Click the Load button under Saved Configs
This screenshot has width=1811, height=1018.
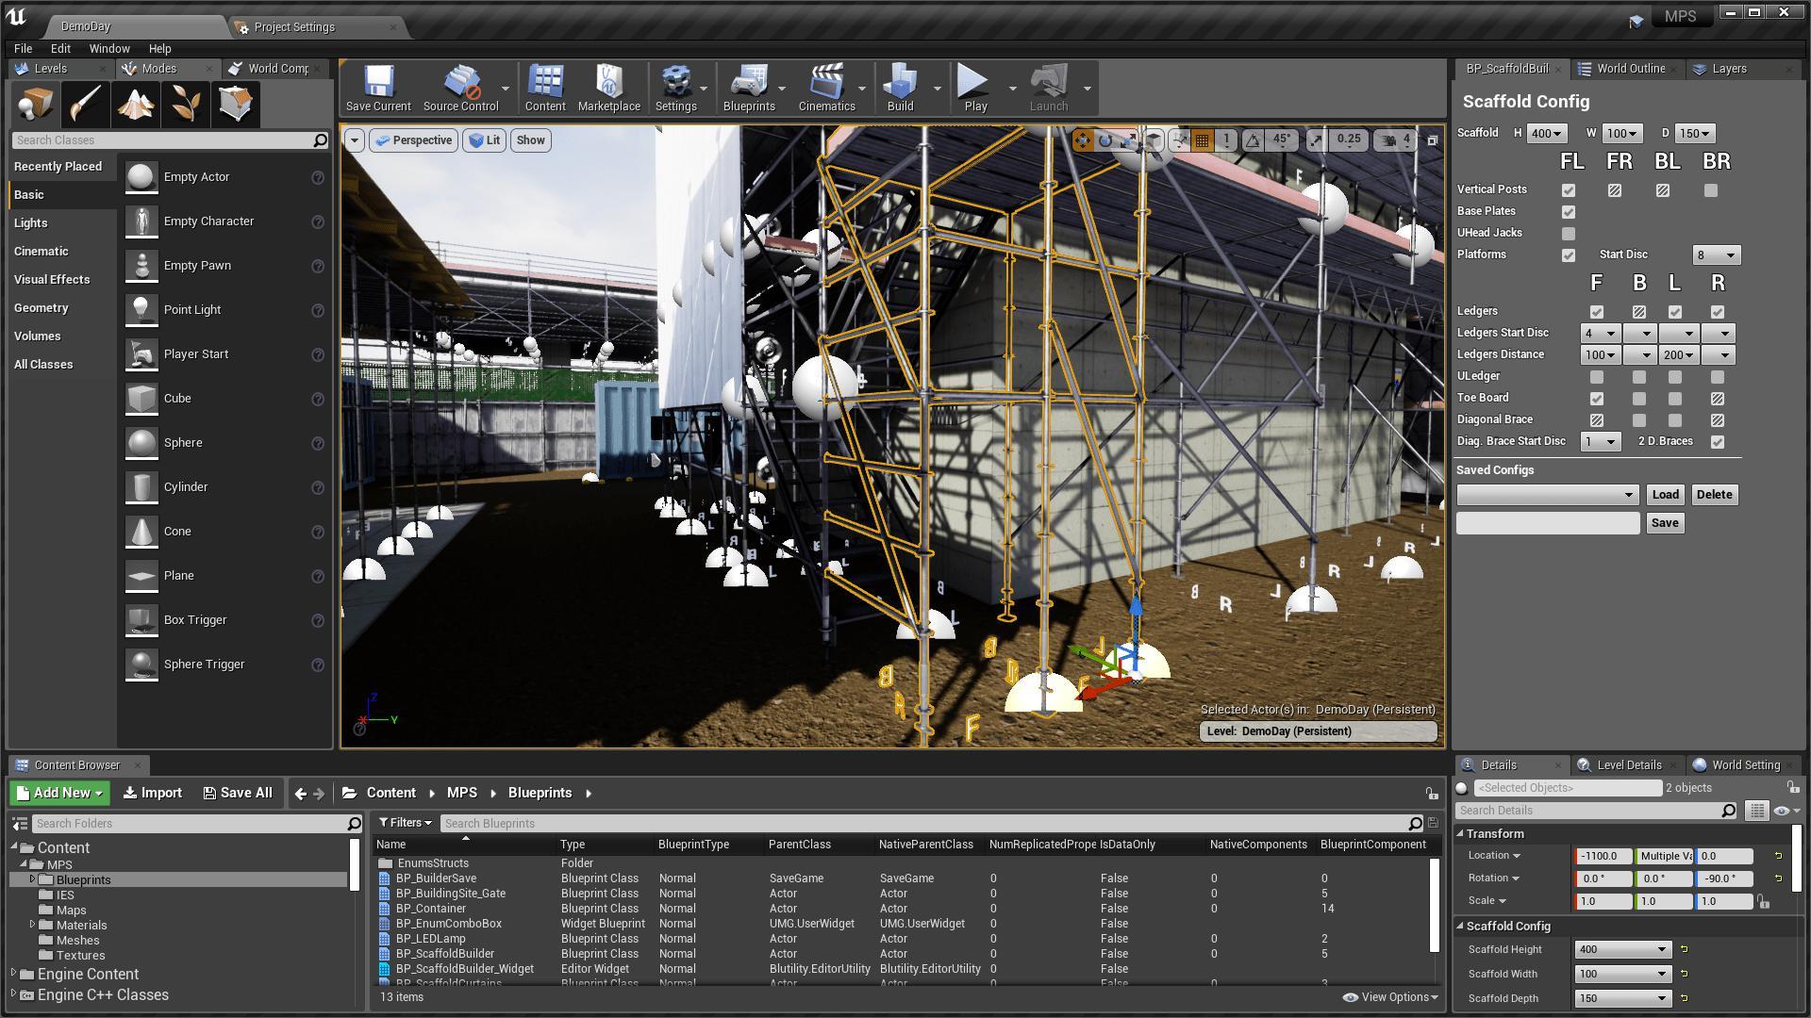tap(1665, 494)
